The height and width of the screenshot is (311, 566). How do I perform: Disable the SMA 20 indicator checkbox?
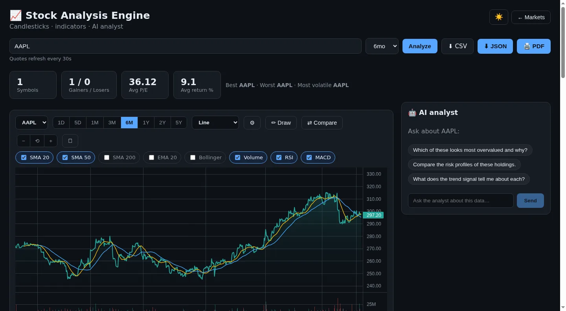point(24,158)
